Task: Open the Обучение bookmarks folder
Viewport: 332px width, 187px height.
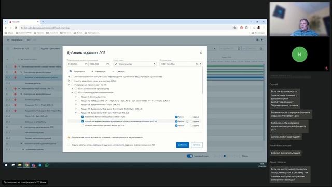Action: pyautogui.click(x=66, y=33)
